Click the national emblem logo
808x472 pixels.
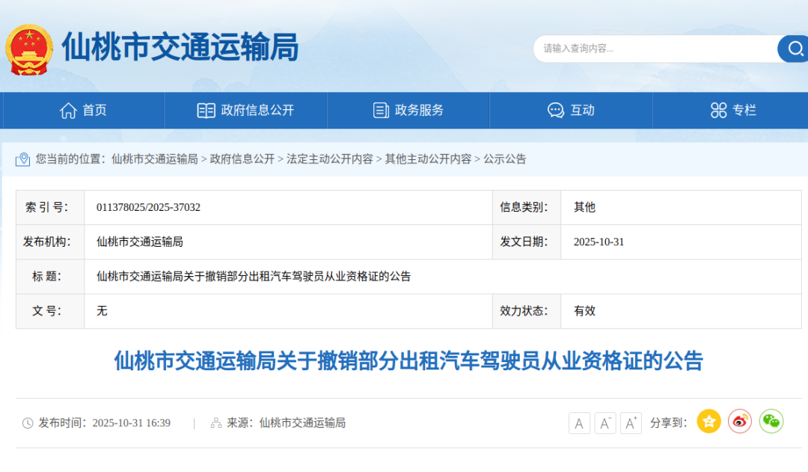coord(29,49)
